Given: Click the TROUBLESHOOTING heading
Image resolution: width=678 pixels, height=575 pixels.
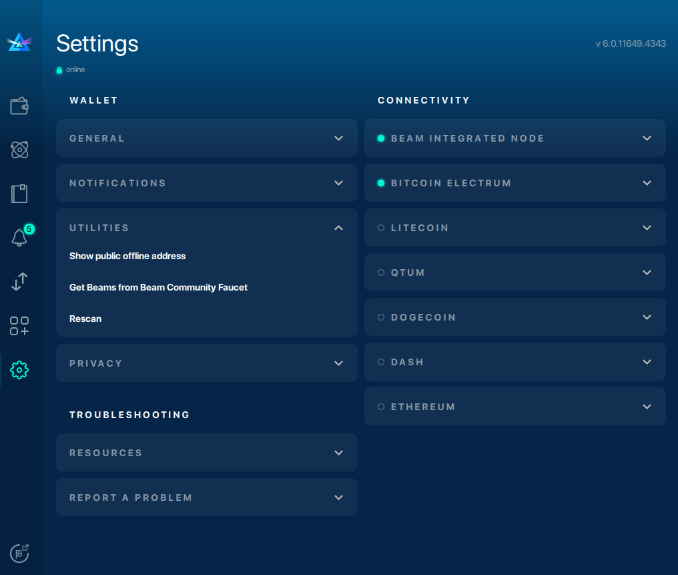Looking at the screenshot, I should [129, 415].
